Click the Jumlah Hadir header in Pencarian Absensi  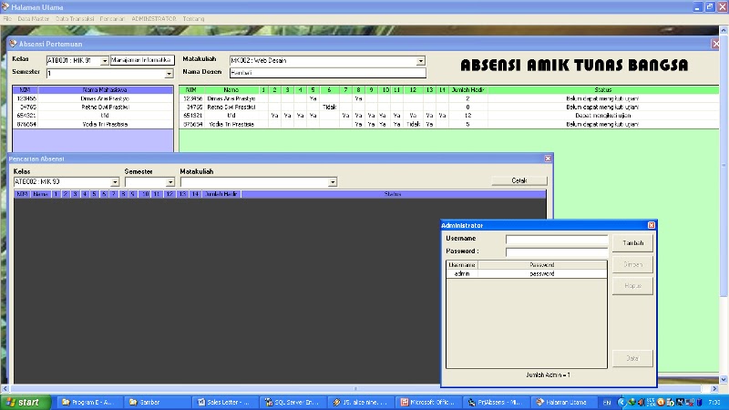pyautogui.click(x=221, y=194)
